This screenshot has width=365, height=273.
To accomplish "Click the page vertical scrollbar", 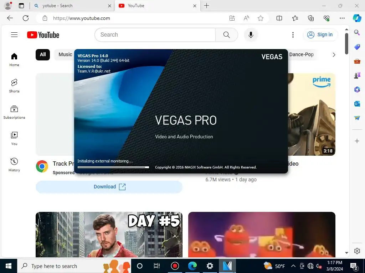I will pyautogui.click(x=346, y=44).
